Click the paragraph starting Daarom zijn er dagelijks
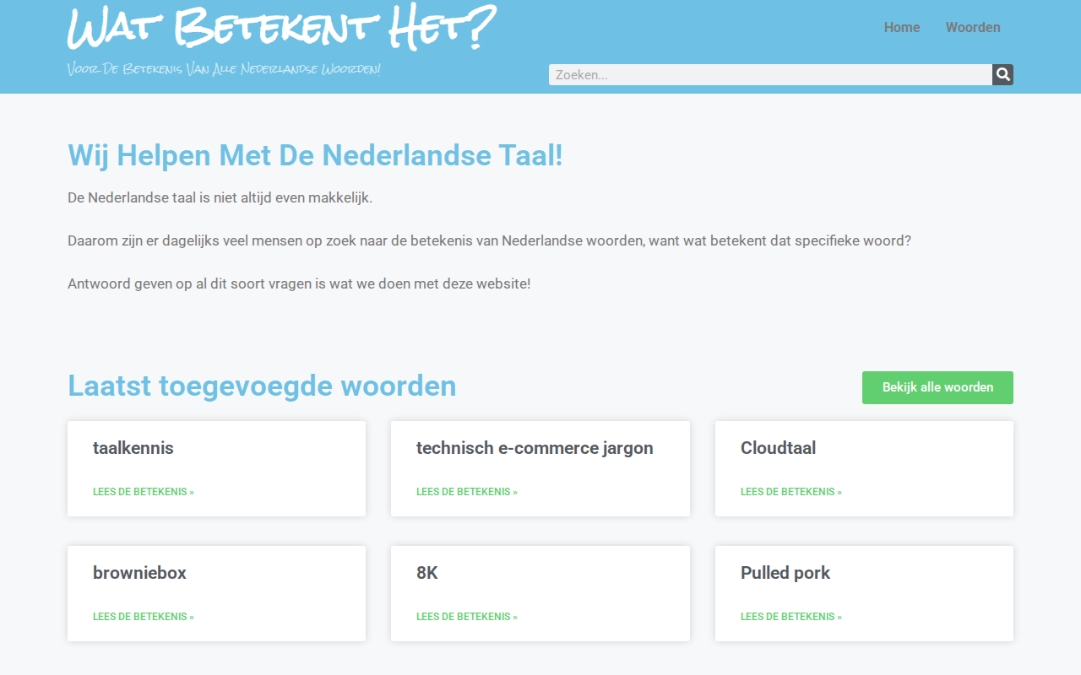This screenshot has width=1081, height=675. [x=489, y=240]
